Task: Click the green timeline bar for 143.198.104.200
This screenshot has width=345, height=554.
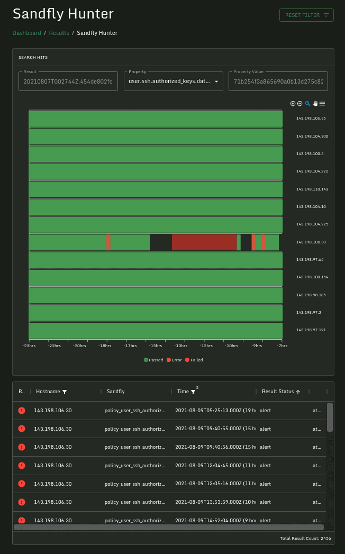Action: (156, 137)
